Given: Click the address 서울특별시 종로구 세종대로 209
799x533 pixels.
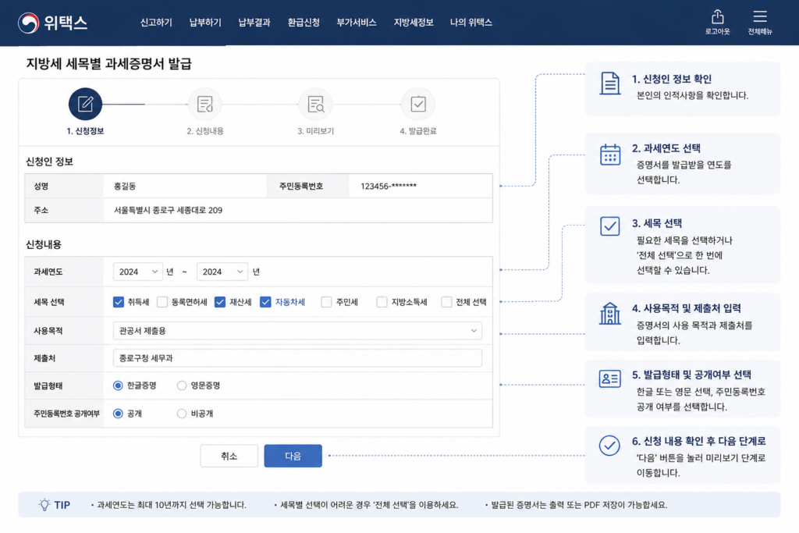Looking at the screenshot, I should pos(169,210).
